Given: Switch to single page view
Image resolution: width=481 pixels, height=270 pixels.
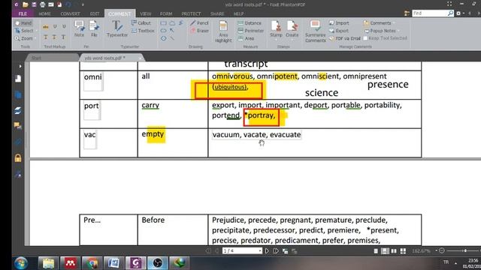Looking at the screenshot, I should [376, 251].
